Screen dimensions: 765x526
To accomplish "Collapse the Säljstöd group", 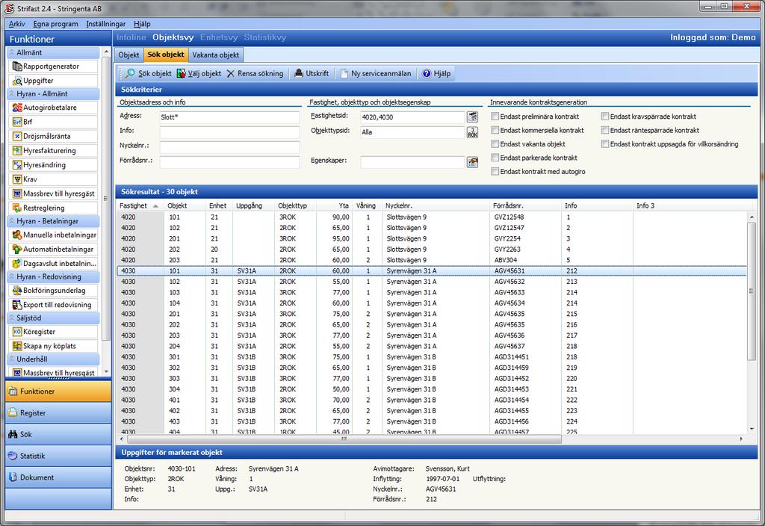I will pos(53,318).
